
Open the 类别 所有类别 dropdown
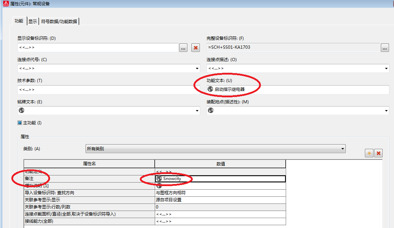342,149
